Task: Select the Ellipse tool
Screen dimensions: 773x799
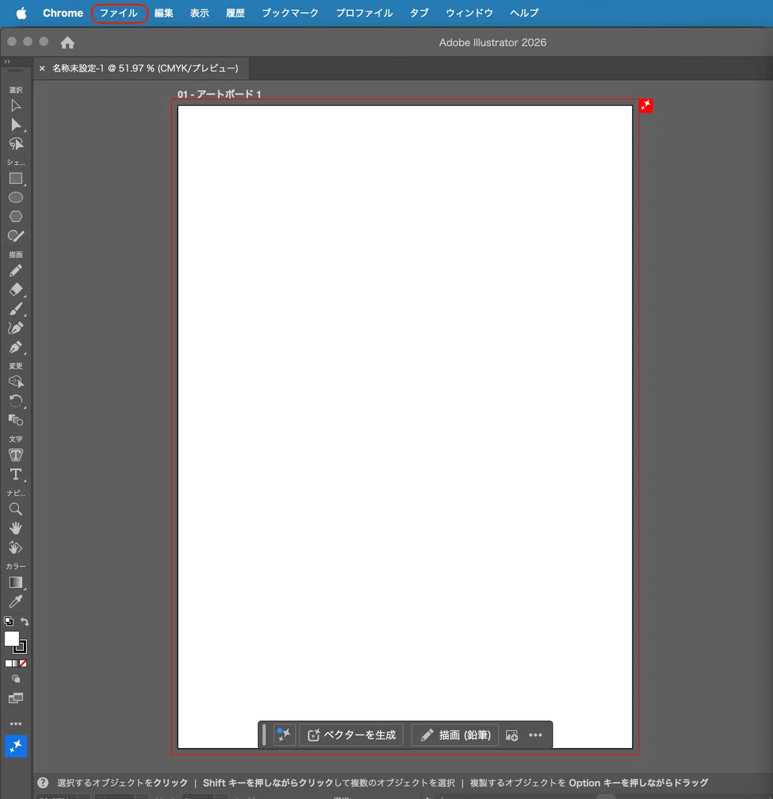Action: click(x=16, y=198)
